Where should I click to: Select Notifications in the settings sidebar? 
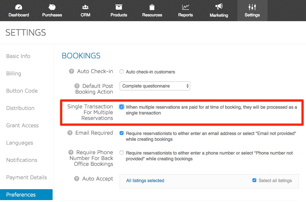pos(22,160)
